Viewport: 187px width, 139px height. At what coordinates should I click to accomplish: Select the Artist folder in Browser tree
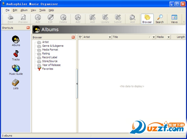43,42
